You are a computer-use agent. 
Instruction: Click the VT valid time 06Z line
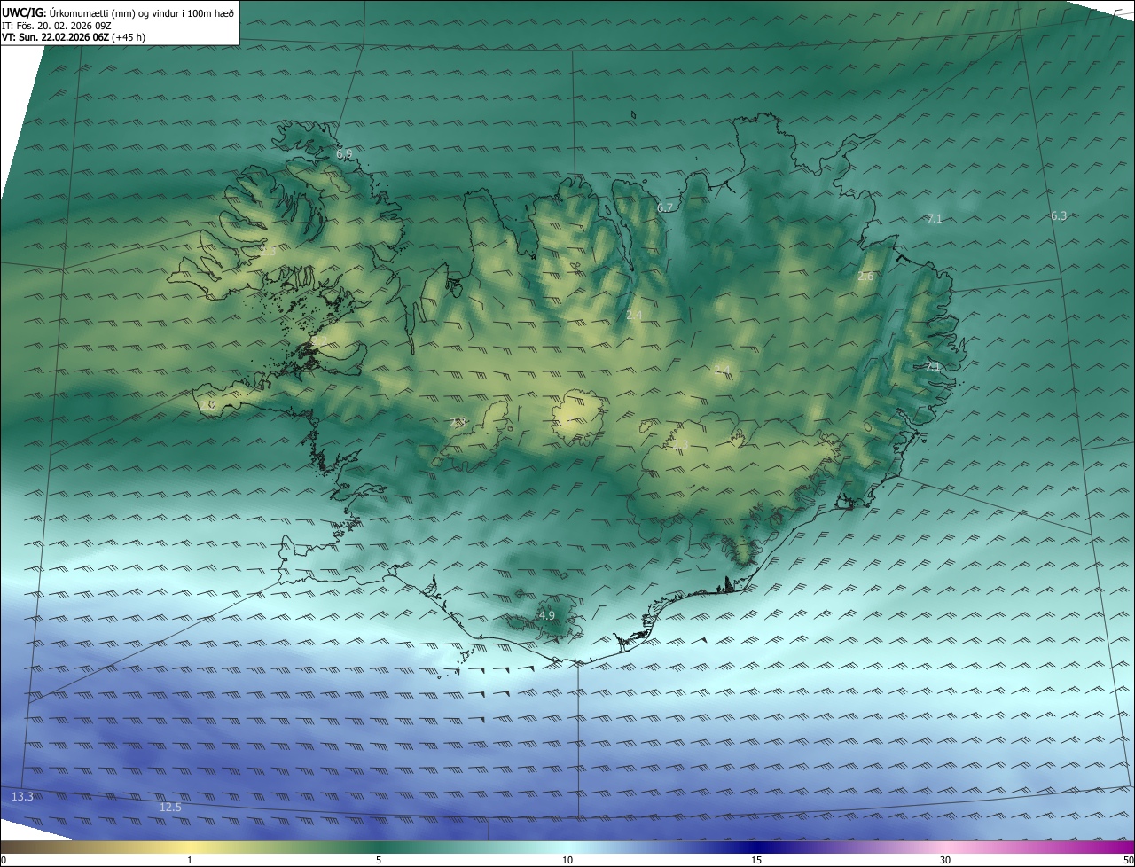tap(74, 37)
